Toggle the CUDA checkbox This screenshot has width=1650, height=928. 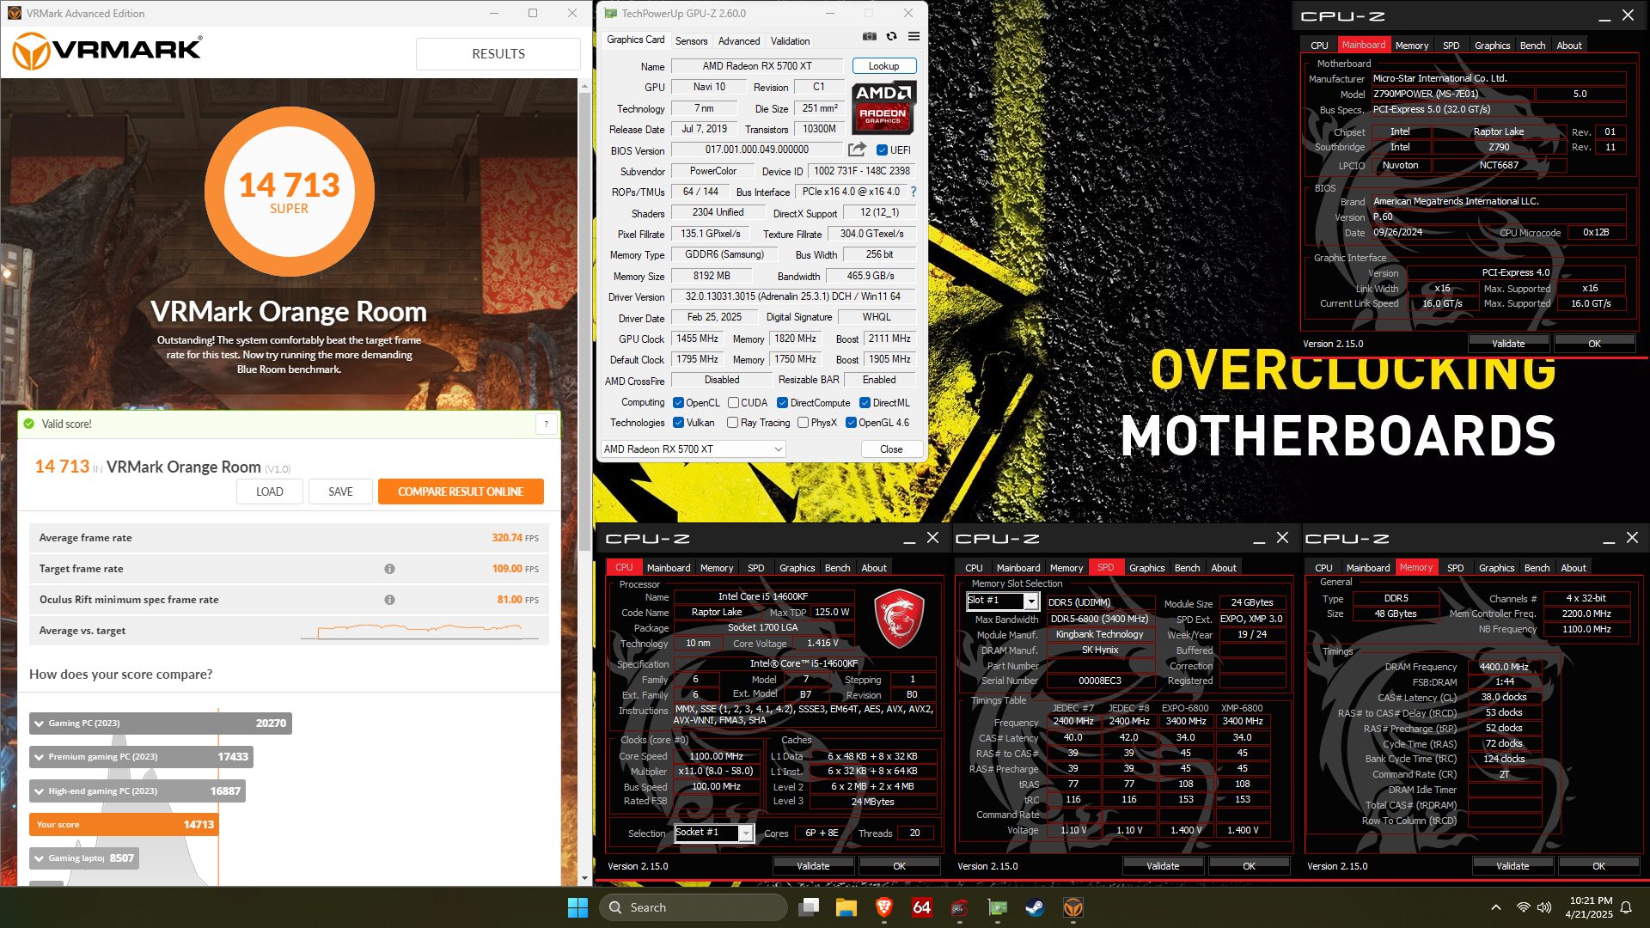733,403
